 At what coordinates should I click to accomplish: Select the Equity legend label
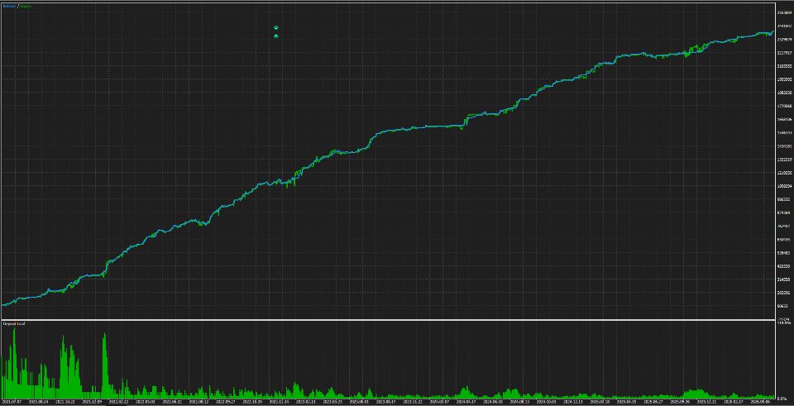pyautogui.click(x=26, y=6)
